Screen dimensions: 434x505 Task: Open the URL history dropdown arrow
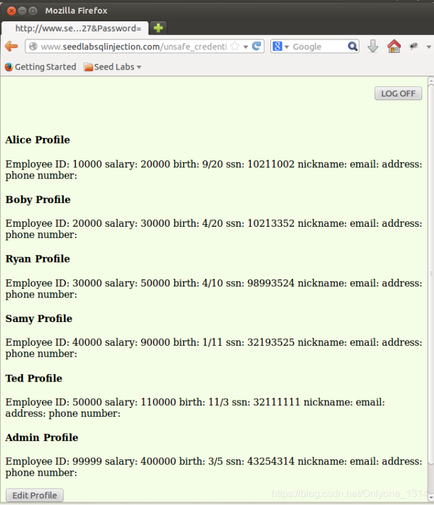pyautogui.click(x=246, y=47)
